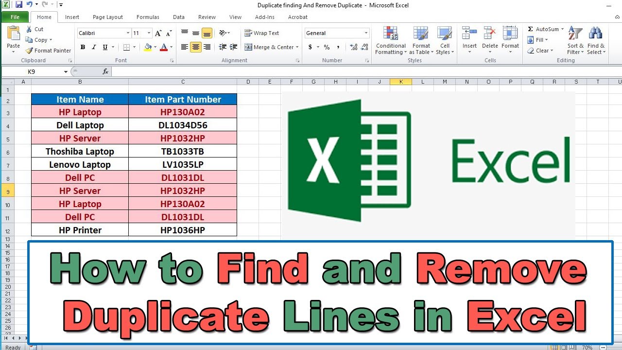Image resolution: width=622 pixels, height=350 pixels.
Task: Open the Number Format General dropdown
Action: 366,33
